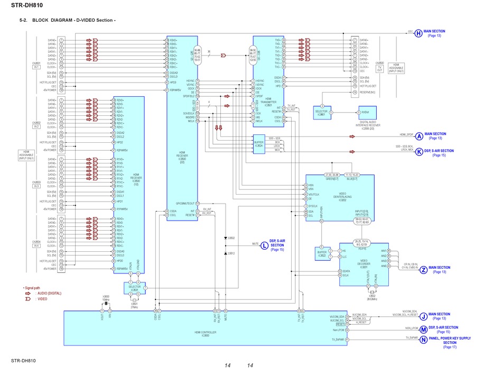The height and width of the screenshot is (375, 502).
Task: Click the circled Z connector symbol
Action: (423, 270)
